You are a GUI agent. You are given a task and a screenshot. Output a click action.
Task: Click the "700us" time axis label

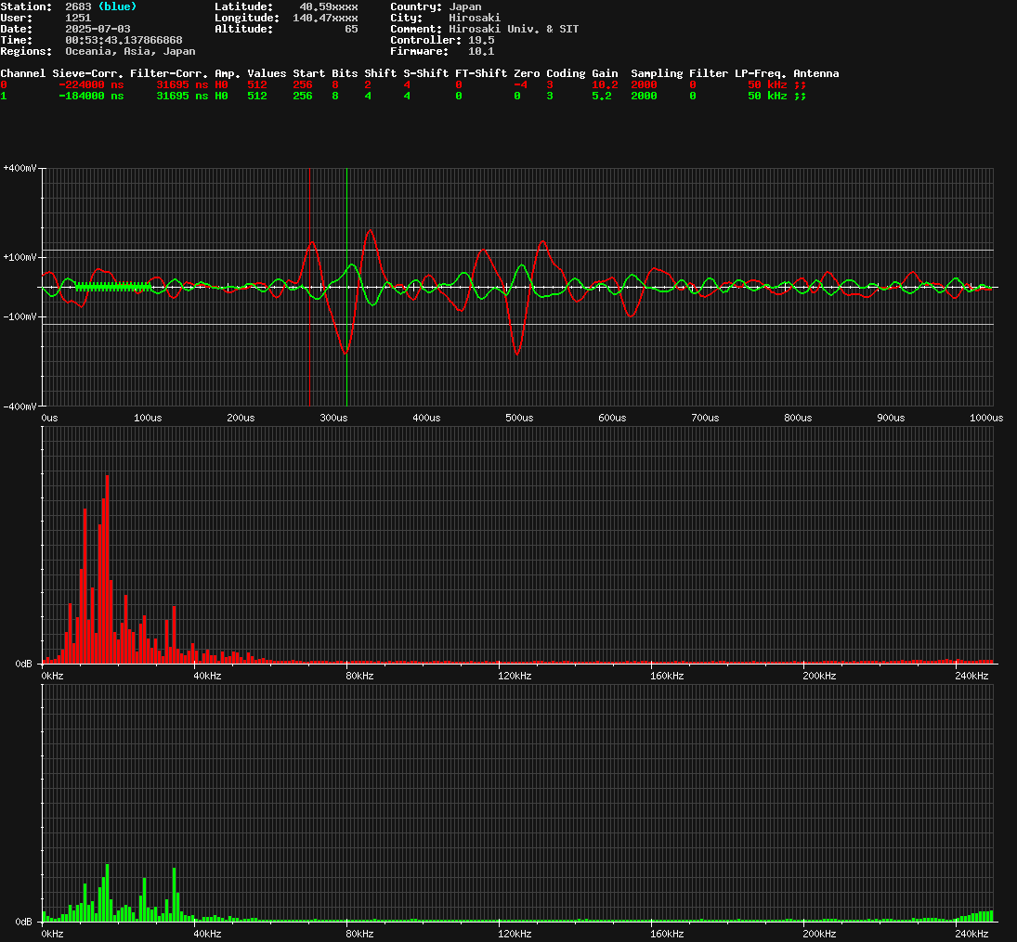point(705,419)
